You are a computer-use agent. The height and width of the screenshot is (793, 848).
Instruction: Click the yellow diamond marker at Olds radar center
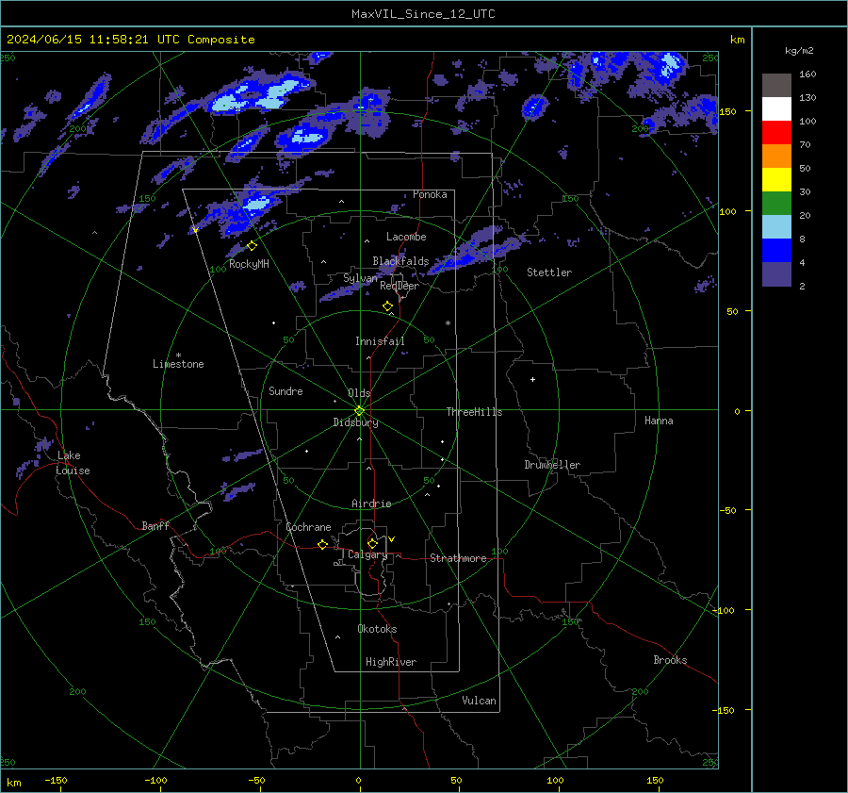(360, 411)
